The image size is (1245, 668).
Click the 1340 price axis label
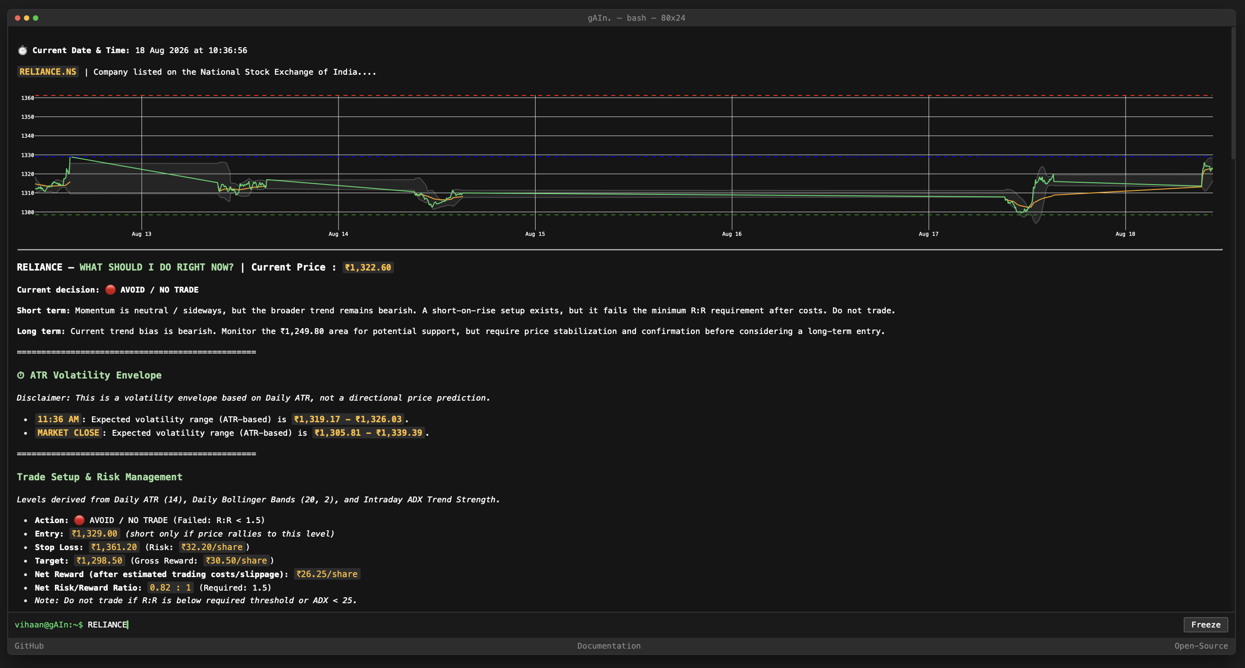tap(27, 135)
